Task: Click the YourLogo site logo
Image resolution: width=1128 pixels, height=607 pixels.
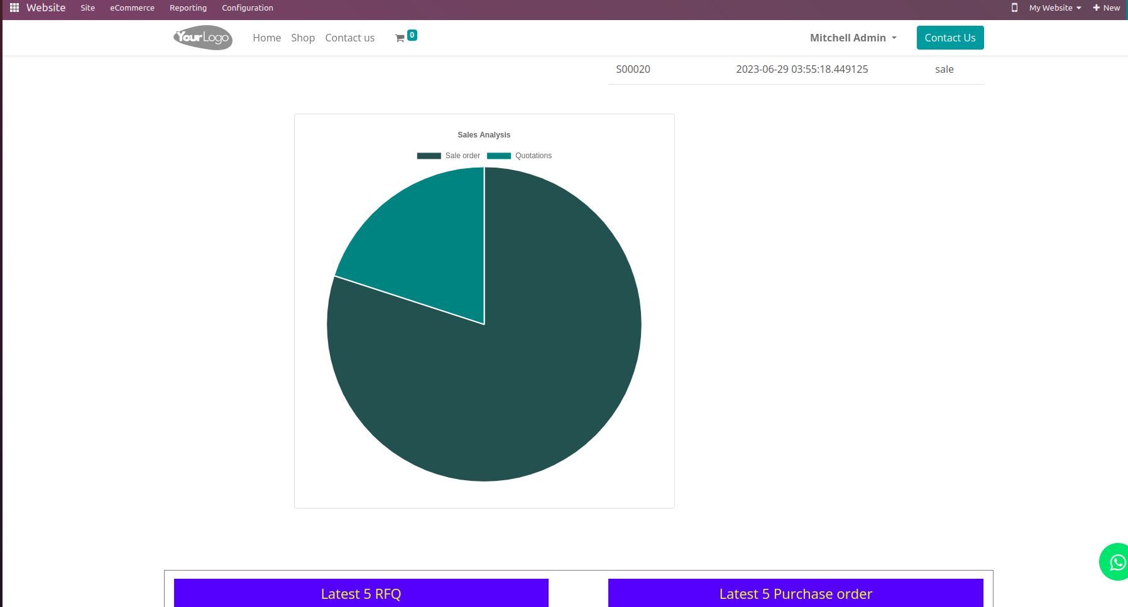Action: (x=203, y=38)
